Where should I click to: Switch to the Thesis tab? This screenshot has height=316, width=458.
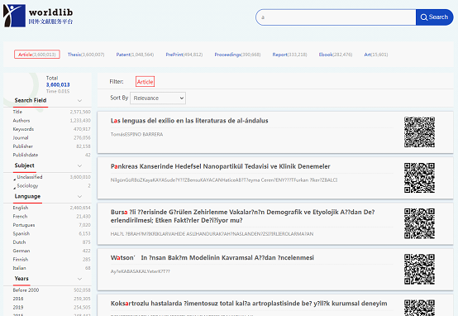pyautogui.click(x=86, y=55)
